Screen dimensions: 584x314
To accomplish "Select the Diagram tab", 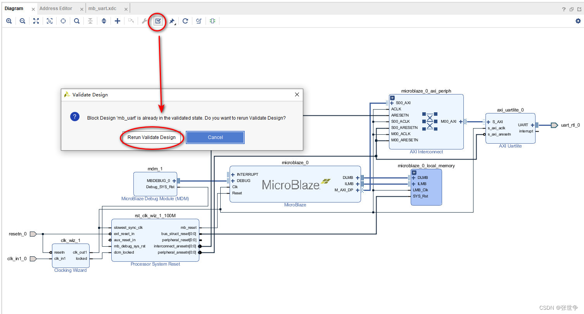I will coord(14,9).
